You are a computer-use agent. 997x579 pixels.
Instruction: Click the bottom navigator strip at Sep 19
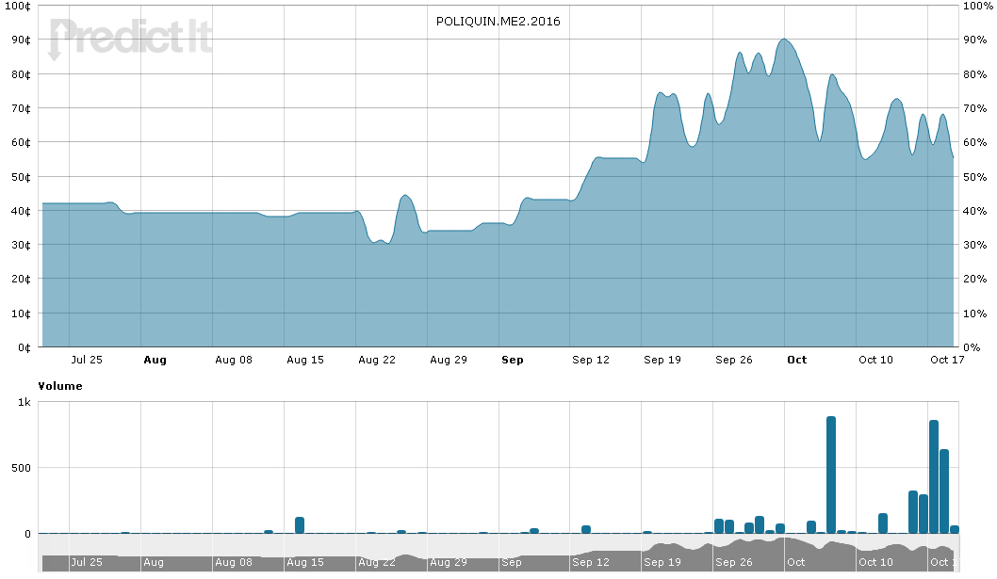[x=662, y=561]
